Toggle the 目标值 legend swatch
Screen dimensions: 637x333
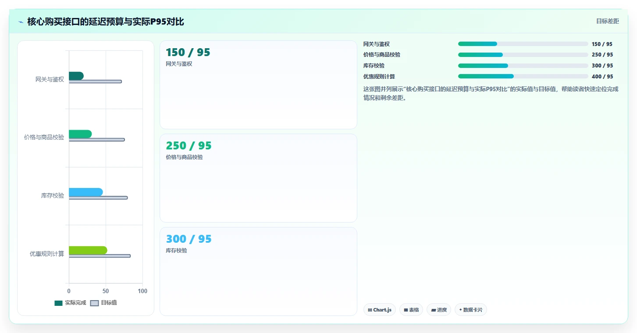pyautogui.click(x=94, y=303)
